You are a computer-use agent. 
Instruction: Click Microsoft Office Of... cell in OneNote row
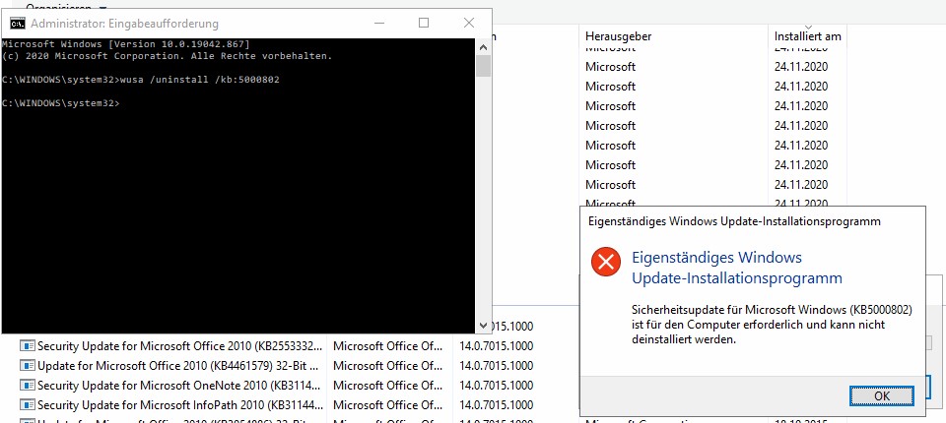pos(387,385)
